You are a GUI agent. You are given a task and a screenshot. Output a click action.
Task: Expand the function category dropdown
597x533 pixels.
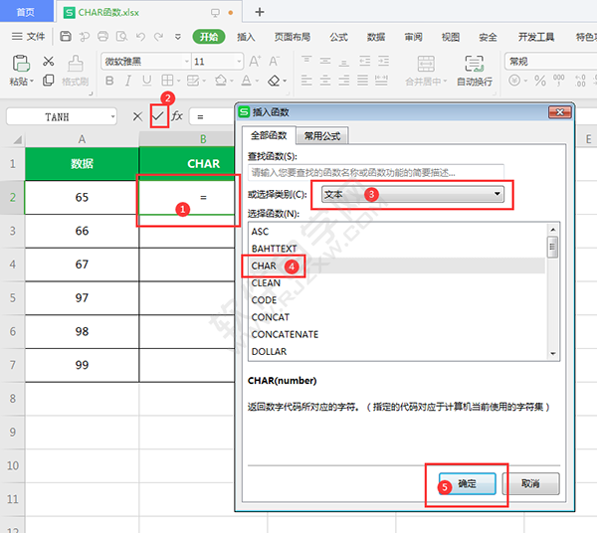[x=497, y=194]
